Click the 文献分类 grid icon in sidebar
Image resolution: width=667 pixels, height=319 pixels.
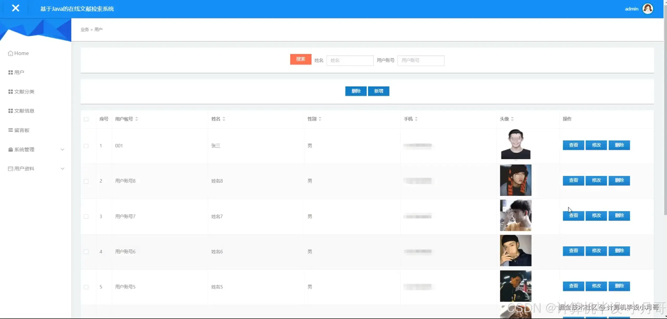(10, 92)
